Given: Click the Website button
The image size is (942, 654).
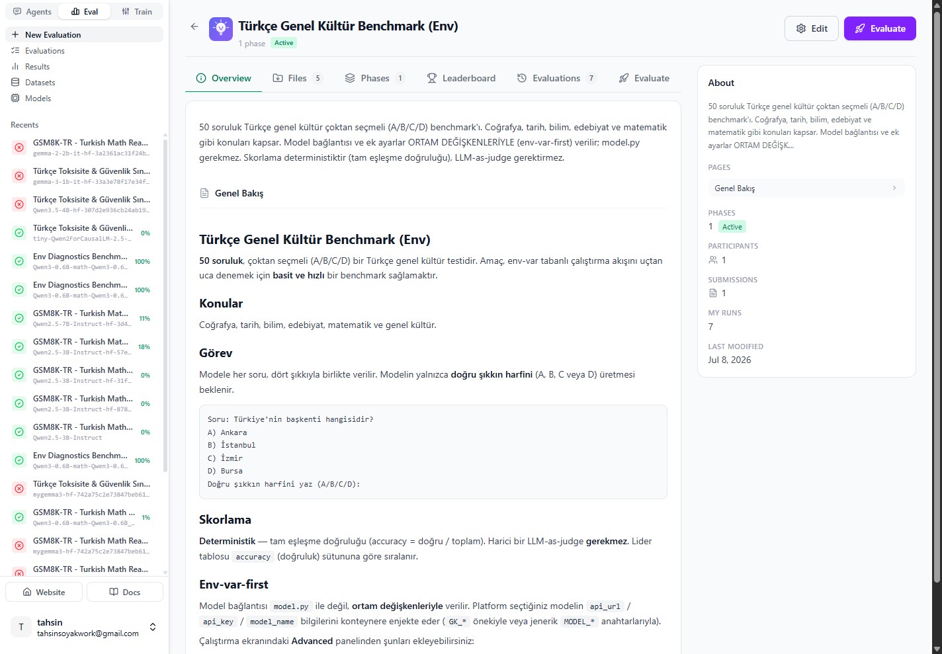Looking at the screenshot, I should [44, 592].
